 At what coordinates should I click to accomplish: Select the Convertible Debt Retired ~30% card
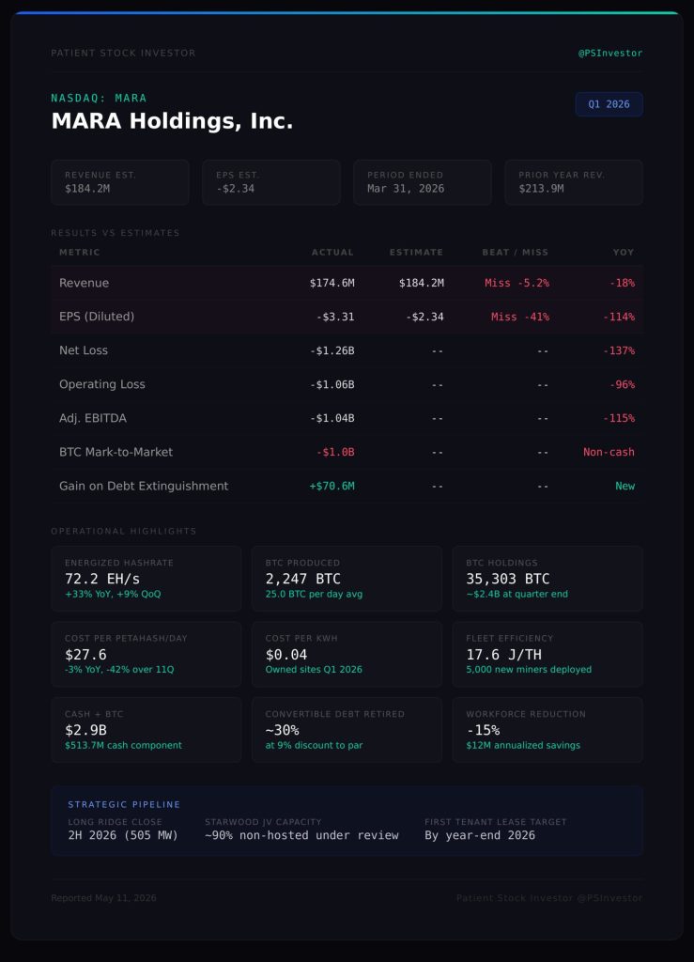347,730
